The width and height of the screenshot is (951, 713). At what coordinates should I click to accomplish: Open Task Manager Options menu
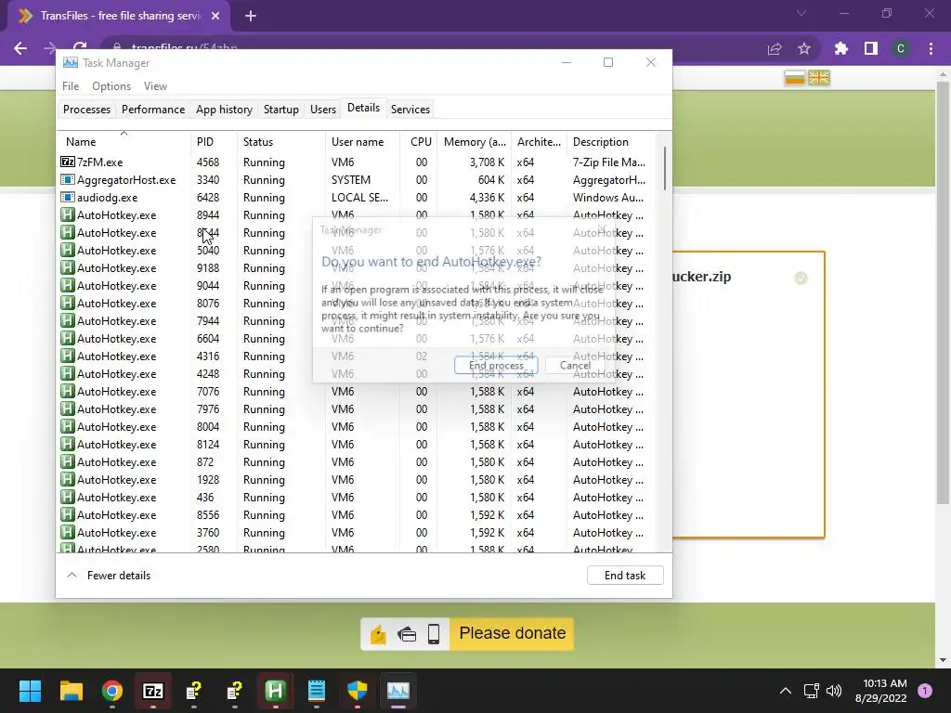click(111, 86)
